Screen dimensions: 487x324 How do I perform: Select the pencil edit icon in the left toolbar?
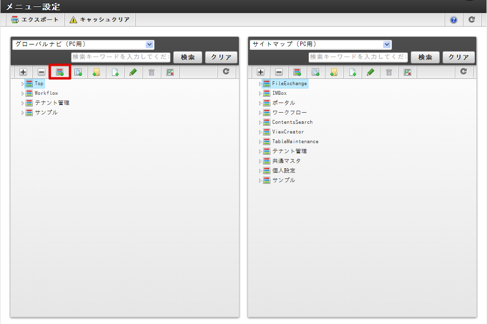[x=134, y=72]
